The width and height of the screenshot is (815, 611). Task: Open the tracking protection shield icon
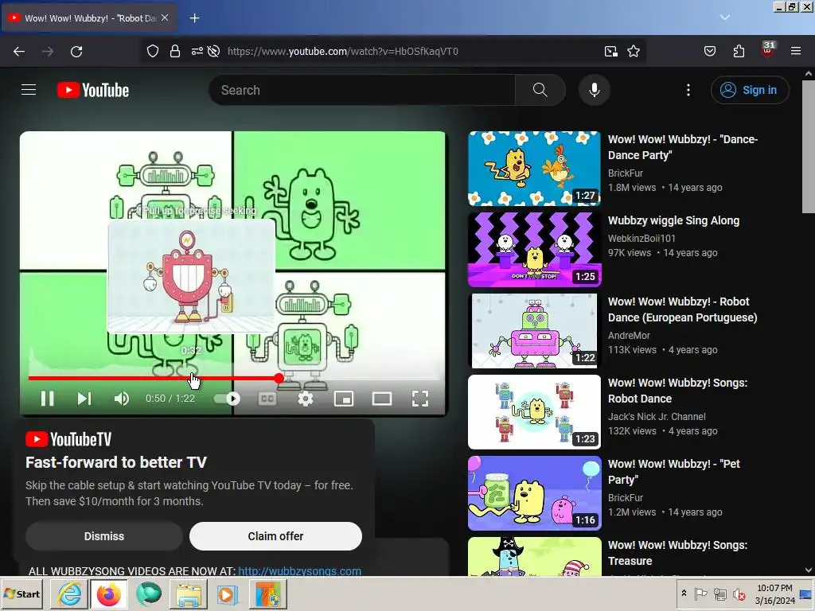tap(152, 51)
